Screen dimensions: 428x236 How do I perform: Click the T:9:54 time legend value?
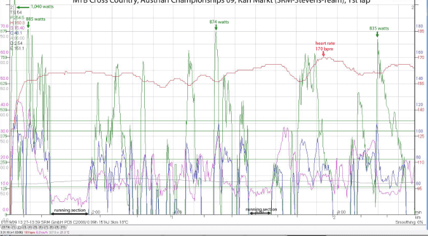tap(16, 12)
